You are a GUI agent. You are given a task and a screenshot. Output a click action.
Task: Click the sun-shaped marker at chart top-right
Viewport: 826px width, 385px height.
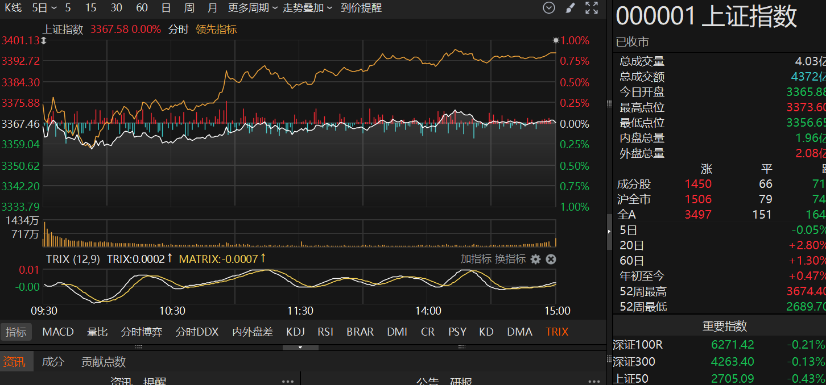(556, 40)
